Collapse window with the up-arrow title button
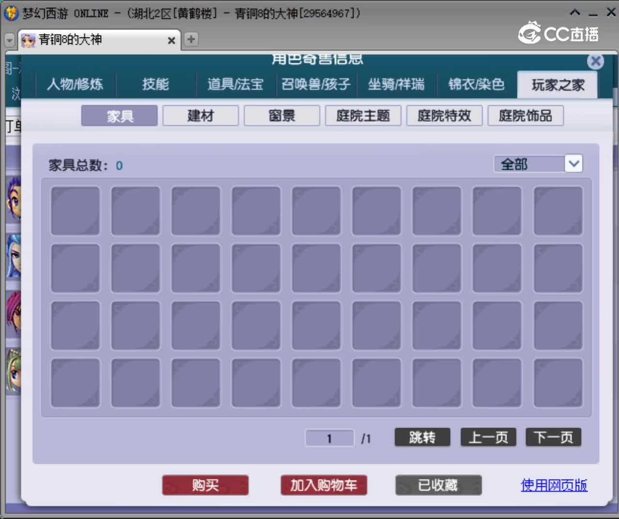This screenshot has width=619, height=519. coord(575,13)
